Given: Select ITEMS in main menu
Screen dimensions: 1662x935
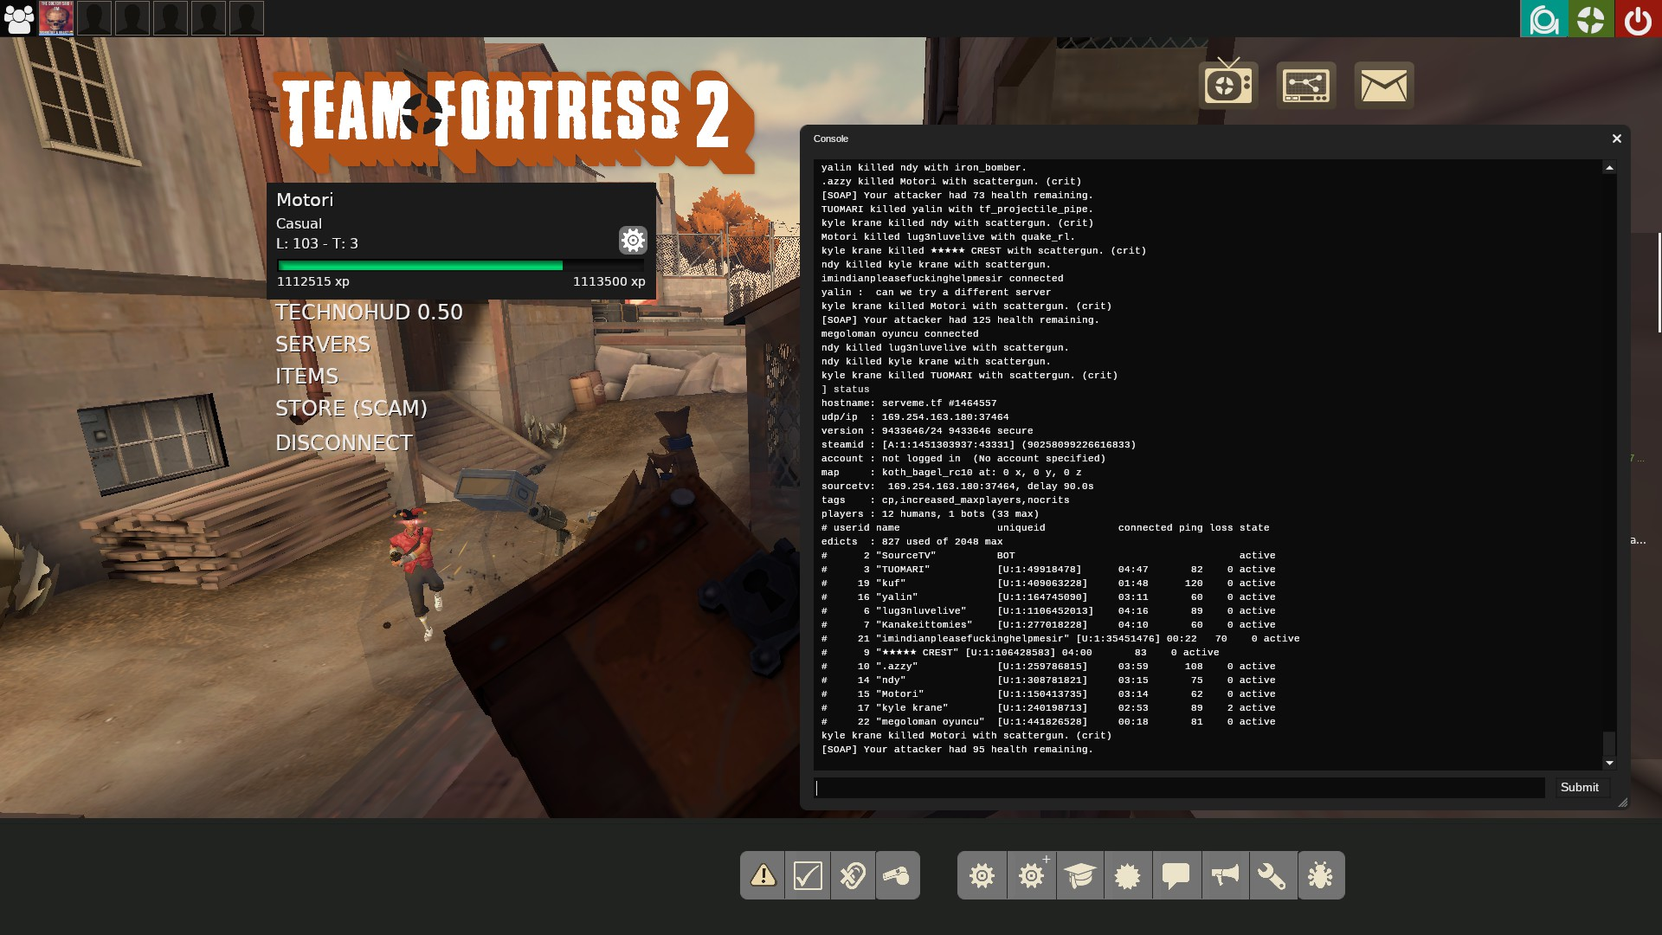Looking at the screenshot, I should coord(306,376).
